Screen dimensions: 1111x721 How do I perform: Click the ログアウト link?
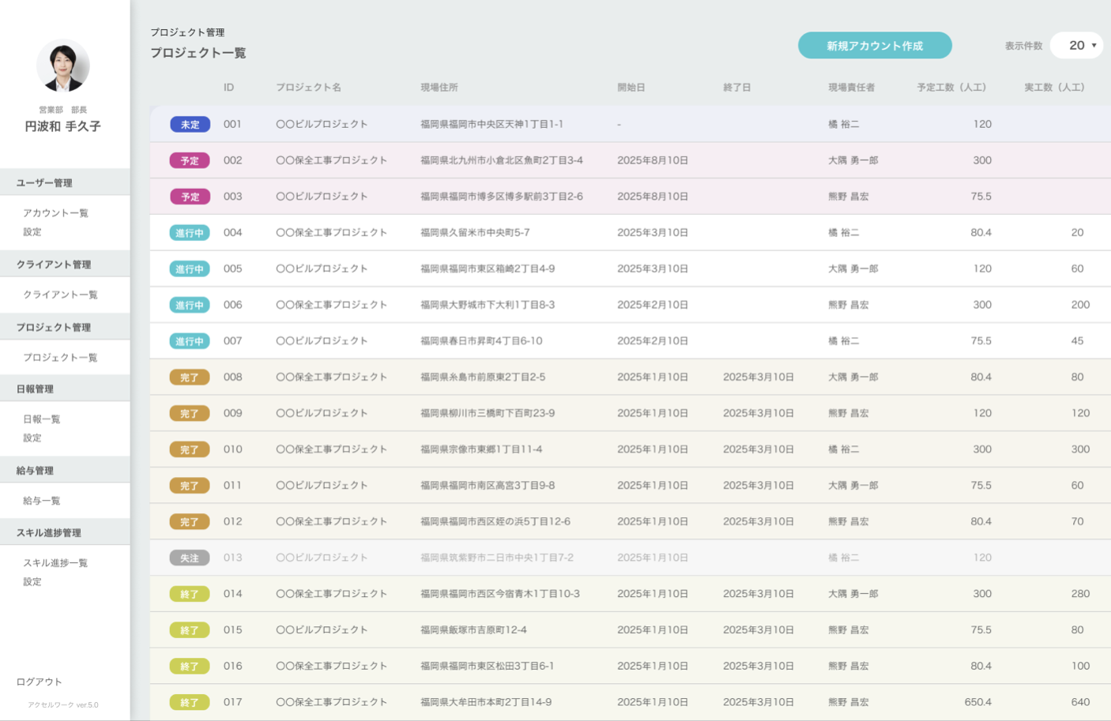pos(40,682)
